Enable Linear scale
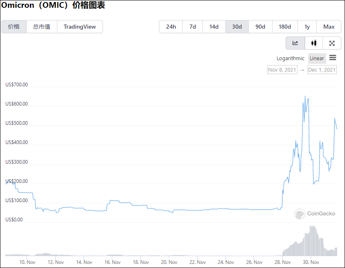 click(317, 58)
